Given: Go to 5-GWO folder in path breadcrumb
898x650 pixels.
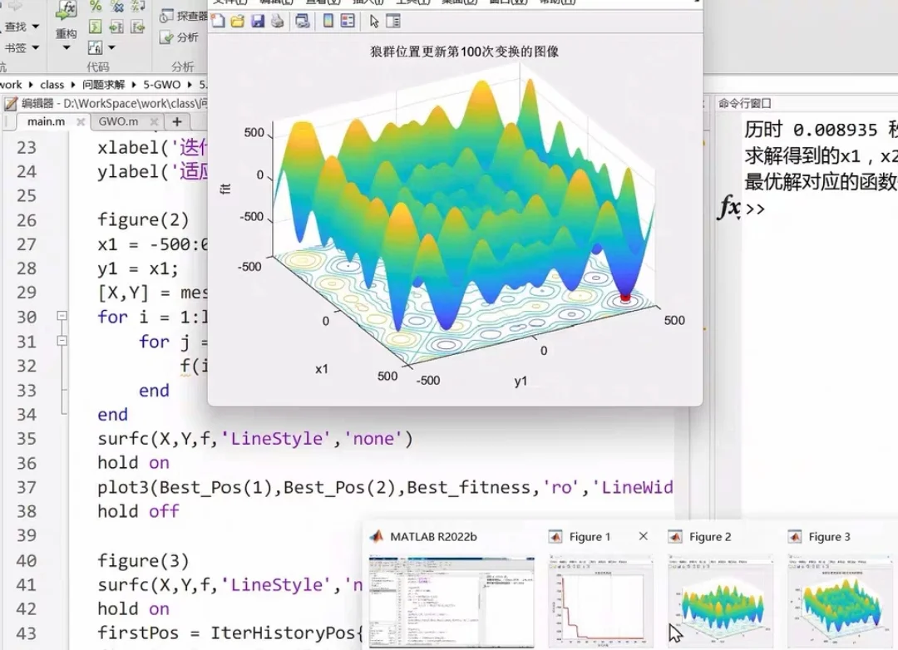Looking at the screenshot, I should [x=161, y=85].
